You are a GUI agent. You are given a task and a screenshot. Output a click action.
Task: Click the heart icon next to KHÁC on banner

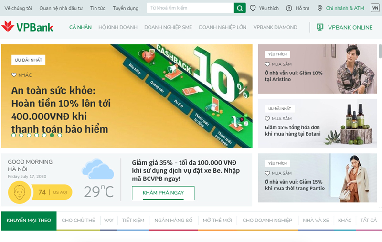click(x=14, y=75)
